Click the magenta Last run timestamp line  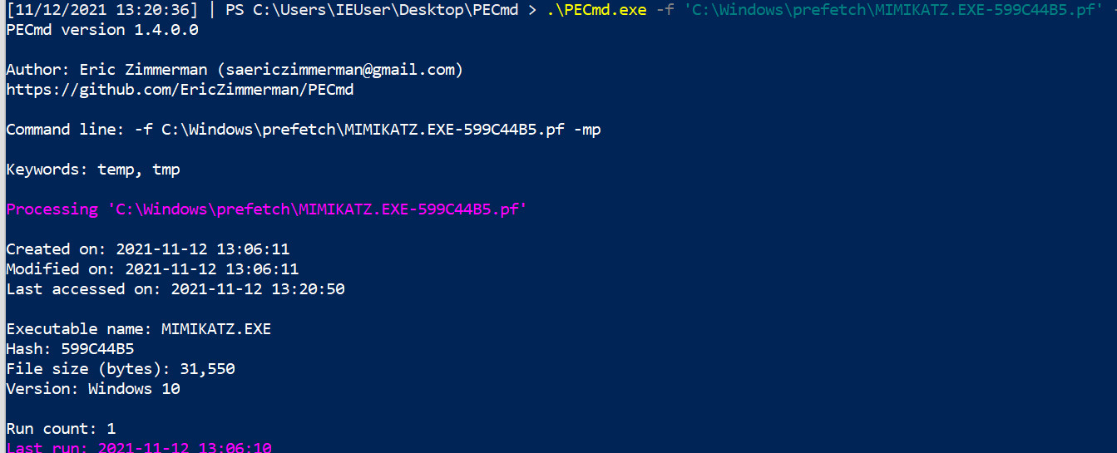pos(139,448)
